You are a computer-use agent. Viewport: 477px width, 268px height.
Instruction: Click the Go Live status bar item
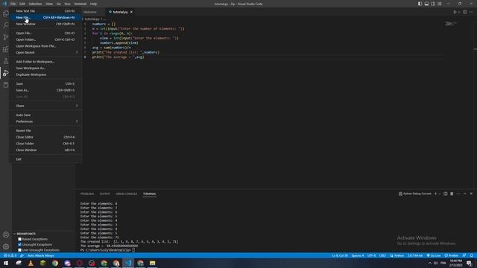(434, 255)
